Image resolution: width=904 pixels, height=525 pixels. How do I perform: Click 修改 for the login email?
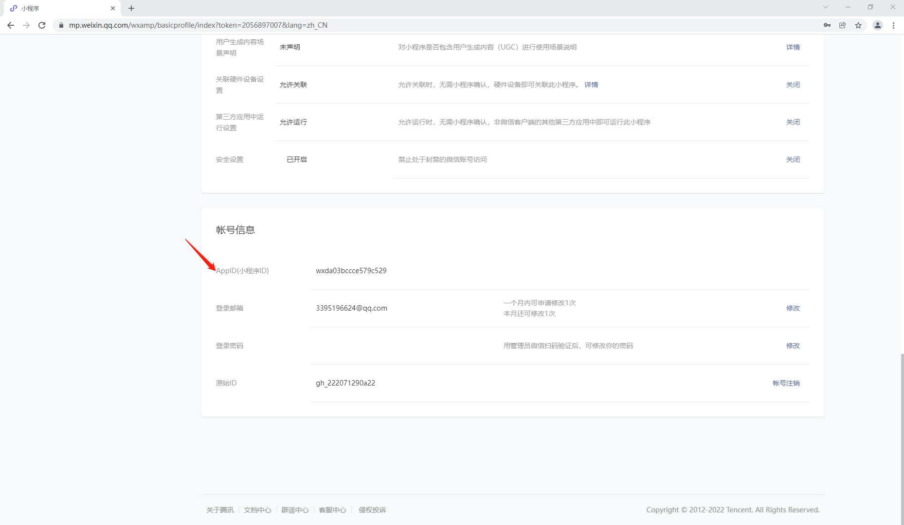click(793, 308)
